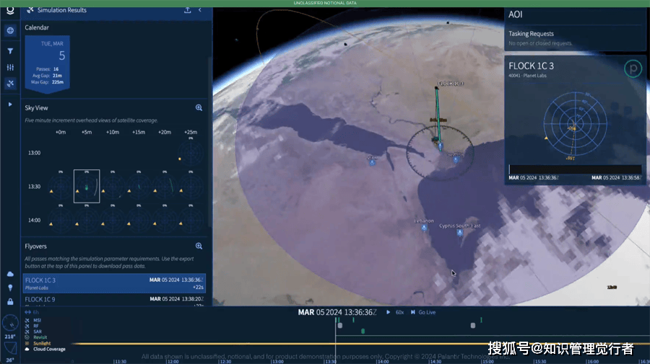This screenshot has height=364, width=650.
Task: Toggle the SAR sensor timeline layer
Action: click(38, 332)
